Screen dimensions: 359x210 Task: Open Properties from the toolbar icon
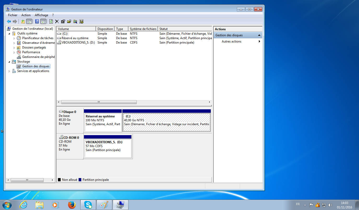point(63,21)
